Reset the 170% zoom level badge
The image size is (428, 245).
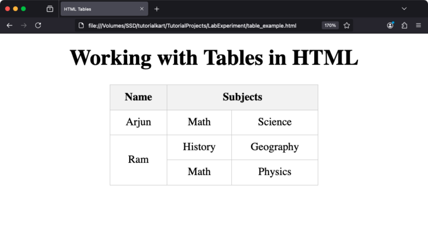click(x=330, y=26)
